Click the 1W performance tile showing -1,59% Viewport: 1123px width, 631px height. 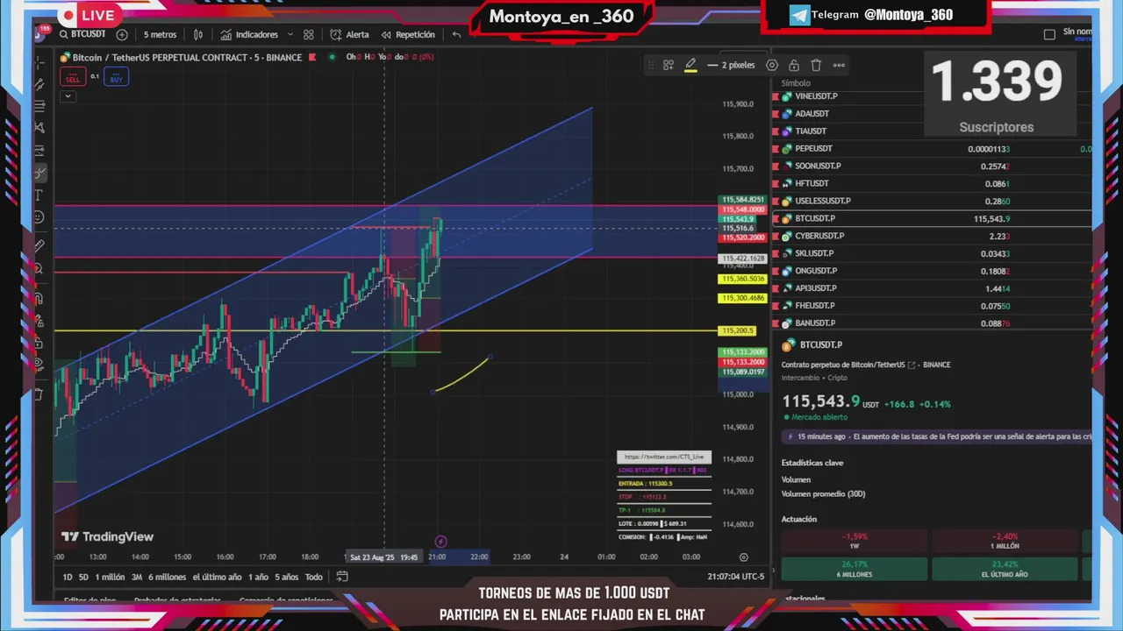click(x=854, y=541)
